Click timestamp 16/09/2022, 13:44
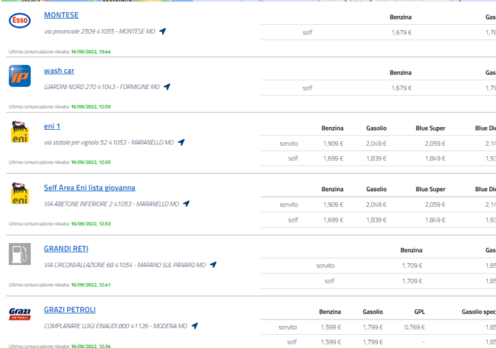Viewport: 496px width, 348px height. pyautogui.click(x=90, y=52)
